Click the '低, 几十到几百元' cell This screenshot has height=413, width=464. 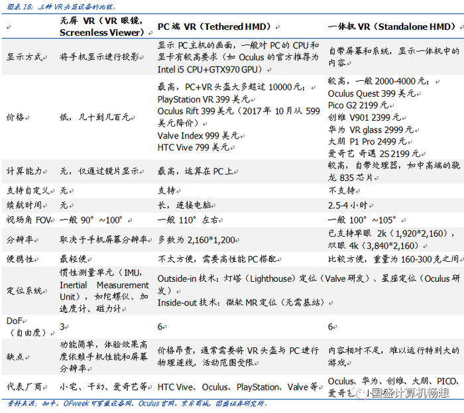point(95,117)
